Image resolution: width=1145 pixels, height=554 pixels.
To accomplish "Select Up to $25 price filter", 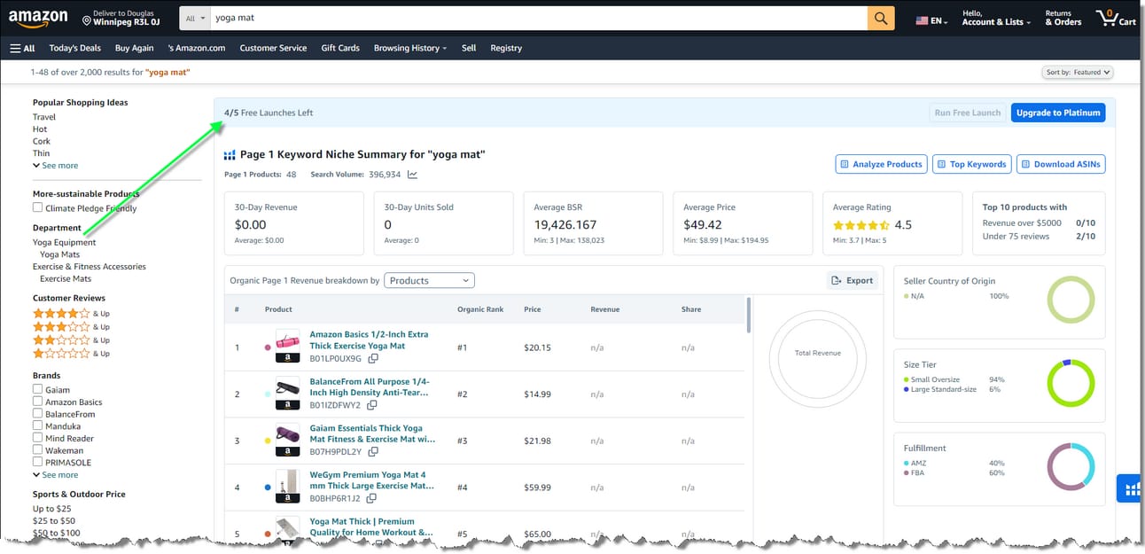I will pyautogui.click(x=51, y=509).
